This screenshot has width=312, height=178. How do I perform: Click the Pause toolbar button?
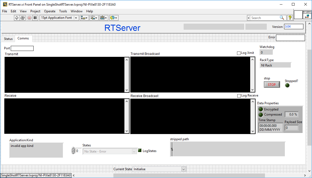click(35, 18)
